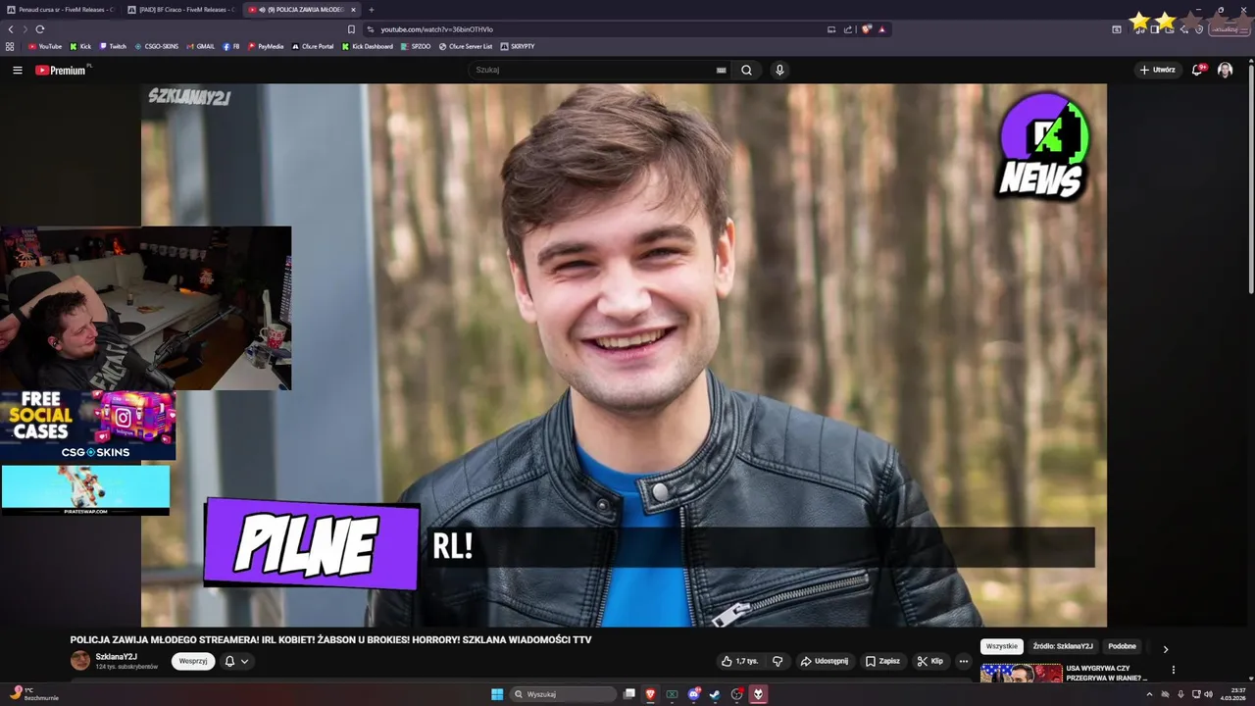Open the notification bell dropdown for SzklanaY2J
1255x706 pixels.
pos(236,661)
